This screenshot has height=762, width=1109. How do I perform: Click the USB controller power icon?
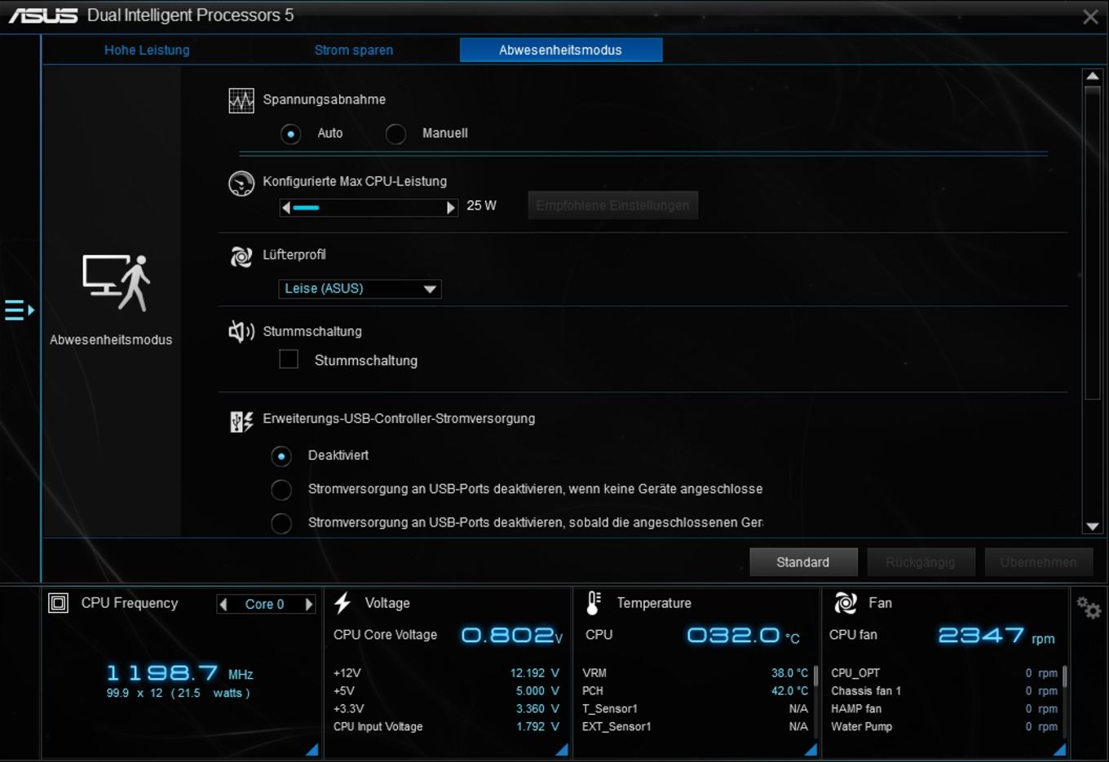[241, 421]
